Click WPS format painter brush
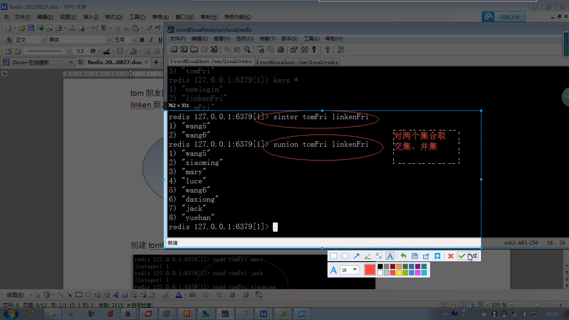569x320 pixels. [x=149, y=28]
